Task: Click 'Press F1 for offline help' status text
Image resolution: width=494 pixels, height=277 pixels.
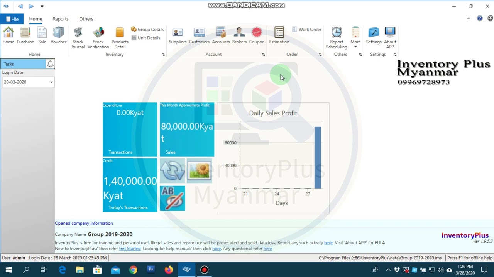Action: [x=470, y=258]
